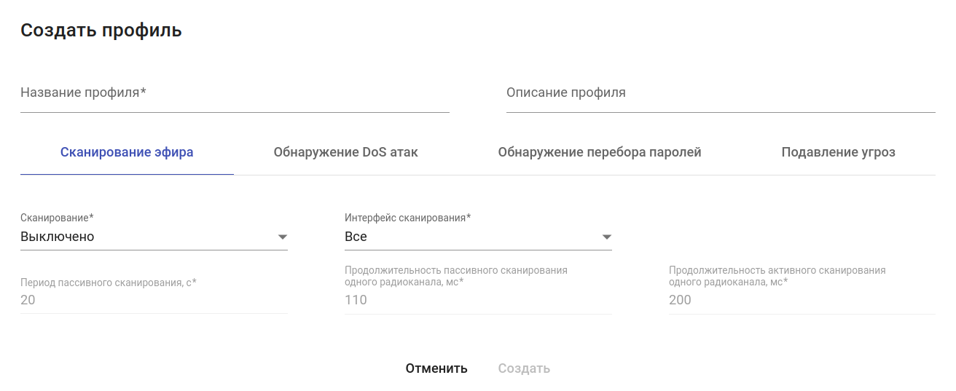Select the Обнаружение перебора паролей tab
This screenshot has width=956, height=391.
[599, 153]
